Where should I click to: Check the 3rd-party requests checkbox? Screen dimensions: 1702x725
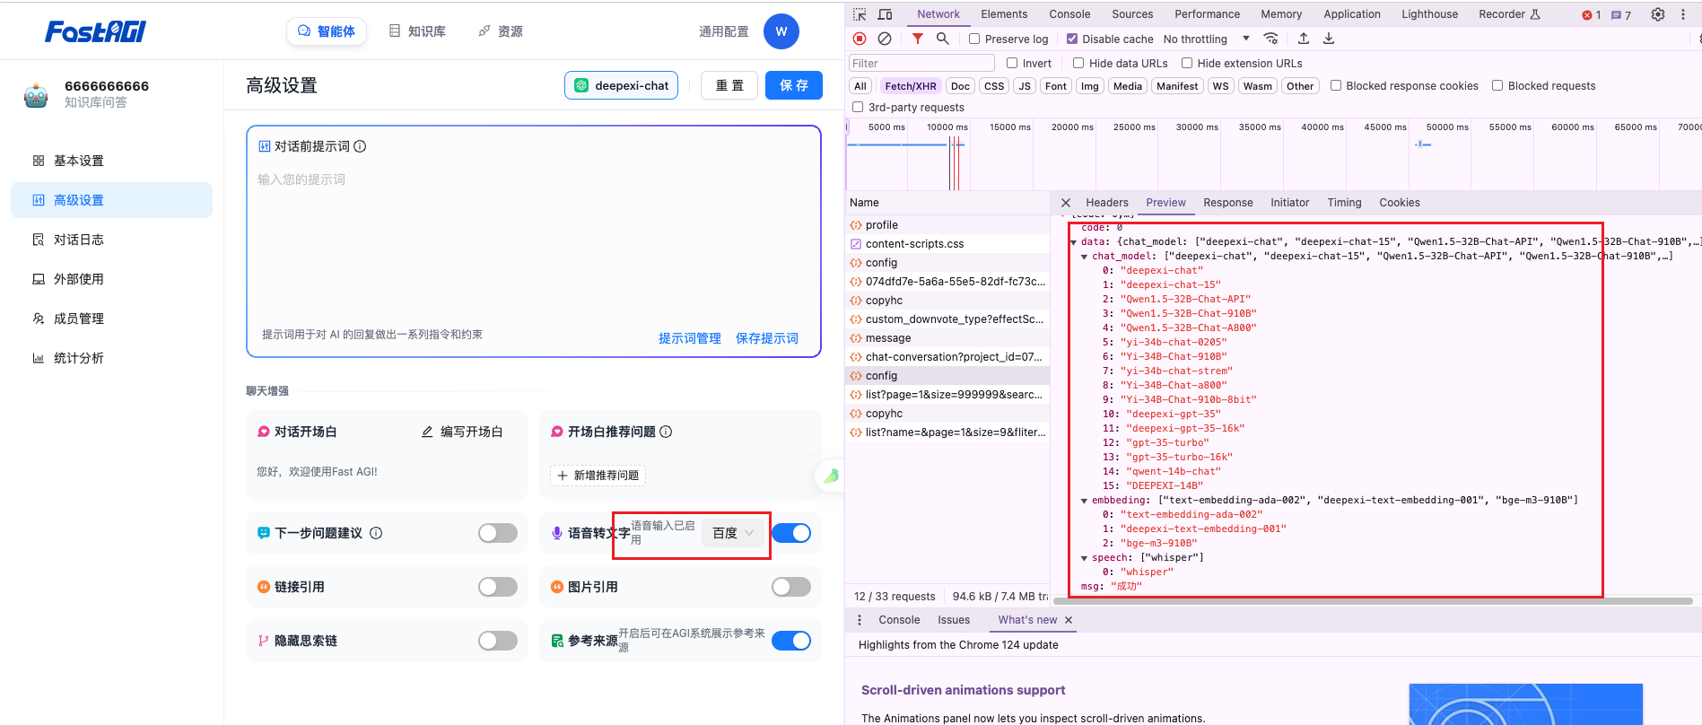tap(858, 107)
